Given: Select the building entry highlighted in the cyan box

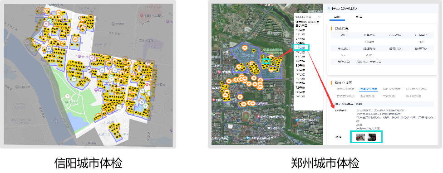Looking at the screenshot, I should tap(301, 48).
